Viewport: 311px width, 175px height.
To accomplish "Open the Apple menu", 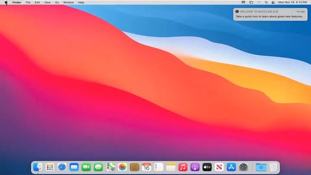I will tap(6, 2).
